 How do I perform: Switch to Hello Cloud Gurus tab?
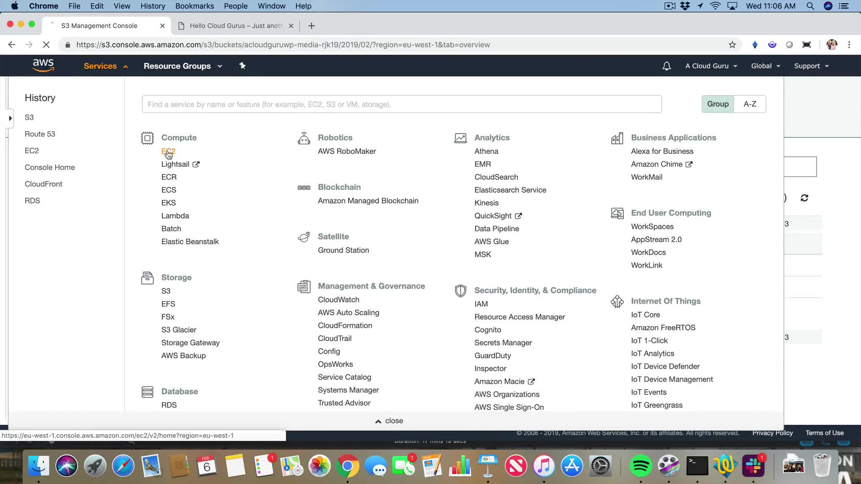235,26
